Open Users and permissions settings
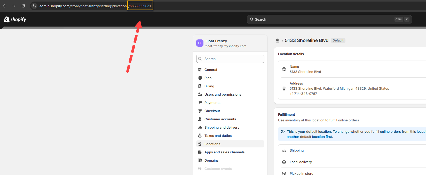 point(223,94)
